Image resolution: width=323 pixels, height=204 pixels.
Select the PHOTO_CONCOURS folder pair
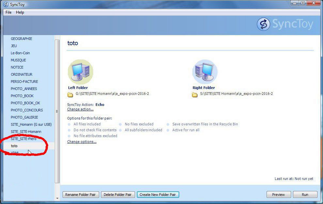pos(27,110)
